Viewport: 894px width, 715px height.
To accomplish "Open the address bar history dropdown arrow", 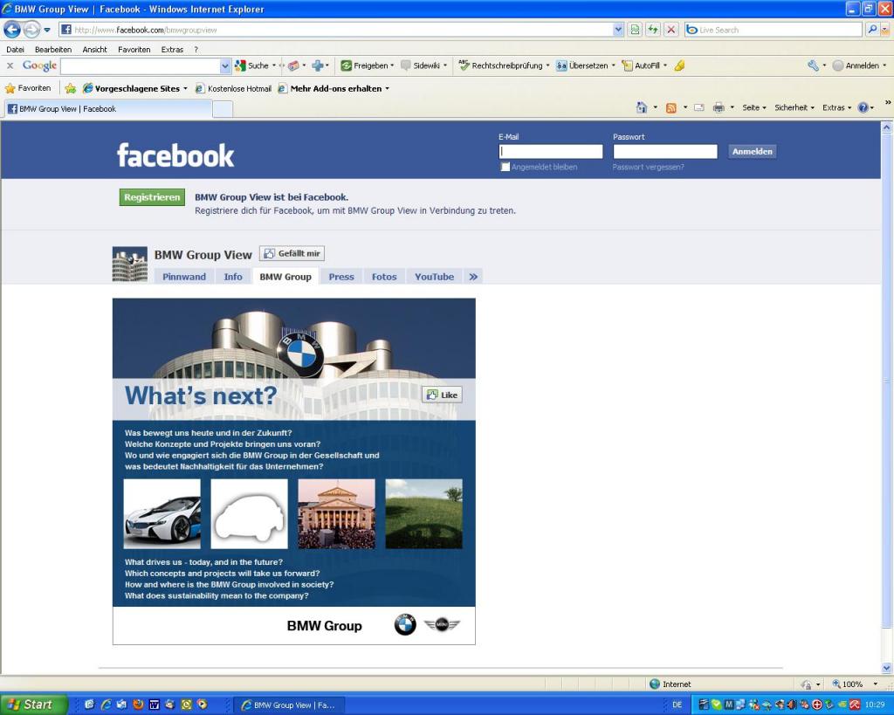I will coord(619,30).
